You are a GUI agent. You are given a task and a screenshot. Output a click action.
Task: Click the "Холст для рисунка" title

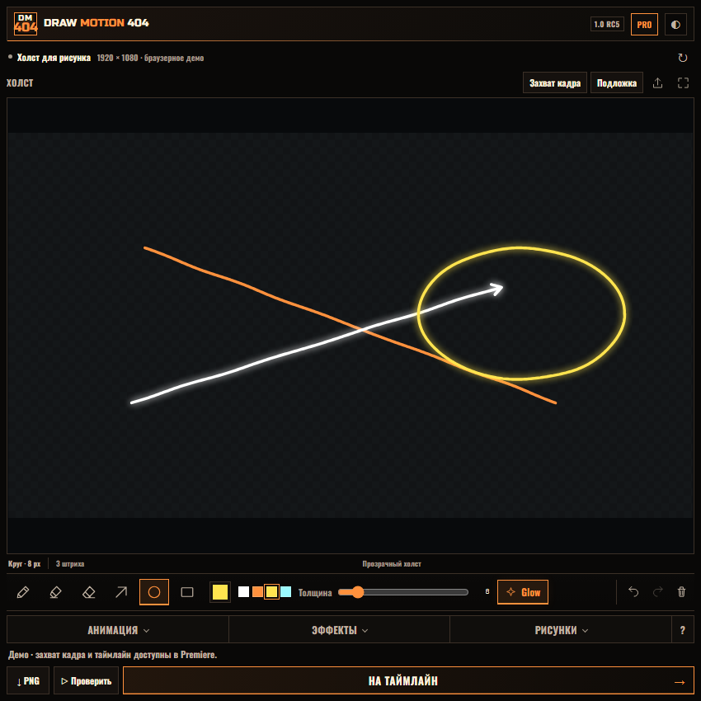(x=54, y=58)
